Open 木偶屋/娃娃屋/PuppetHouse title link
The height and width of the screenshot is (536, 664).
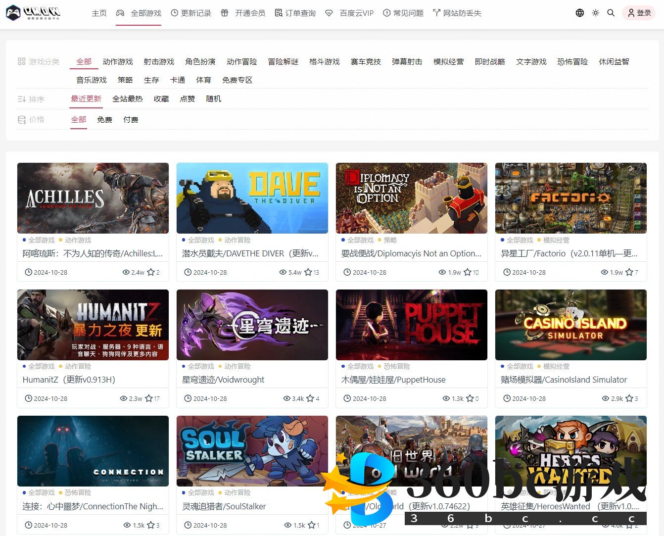click(x=393, y=380)
